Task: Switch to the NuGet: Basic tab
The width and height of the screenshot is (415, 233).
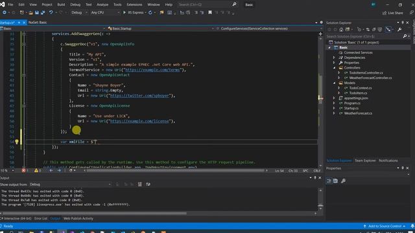Action: coord(38,23)
